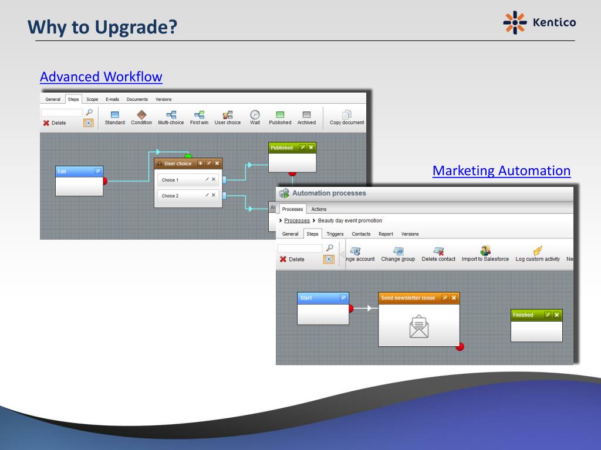Edit the Finished node
Image resolution: width=601 pixels, height=450 pixels.
click(x=548, y=315)
